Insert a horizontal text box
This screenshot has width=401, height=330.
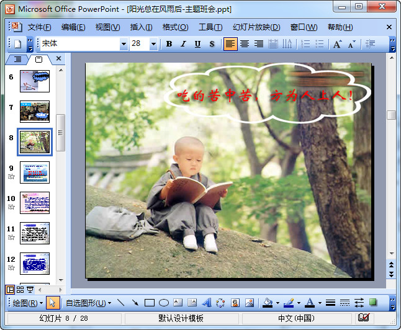(x=178, y=303)
